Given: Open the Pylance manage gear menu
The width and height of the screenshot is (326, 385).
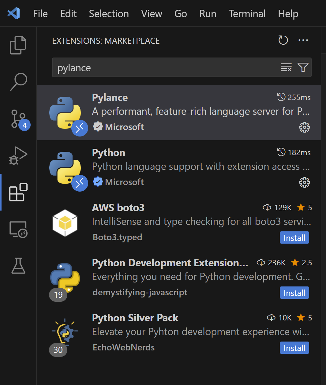Looking at the screenshot, I should (304, 127).
